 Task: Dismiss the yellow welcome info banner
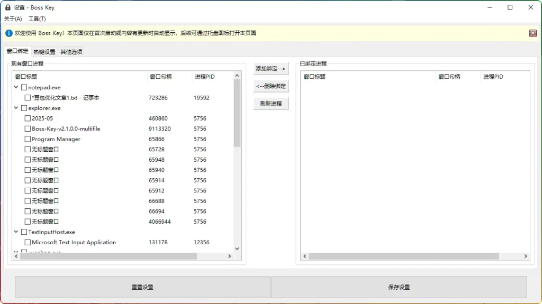click(x=532, y=33)
